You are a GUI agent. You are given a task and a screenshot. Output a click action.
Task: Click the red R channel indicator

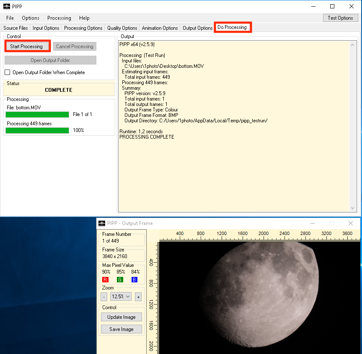click(x=106, y=279)
